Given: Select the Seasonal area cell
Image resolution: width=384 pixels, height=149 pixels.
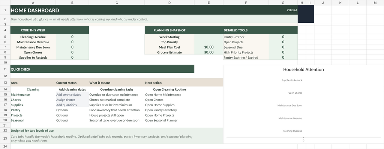Looking at the screenshot, I should tap(33, 120).
